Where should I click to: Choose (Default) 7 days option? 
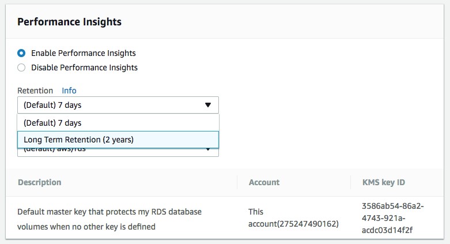pos(118,123)
